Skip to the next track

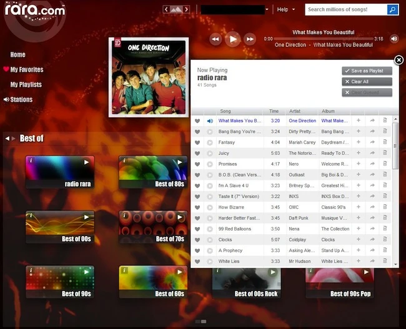[250, 39]
